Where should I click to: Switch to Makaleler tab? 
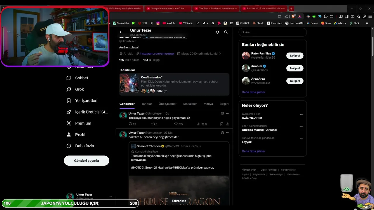point(190,104)
